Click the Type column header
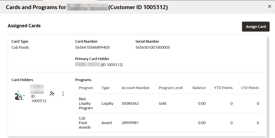The width and height of the screenshot is (275, 138). tap(106, 88)
